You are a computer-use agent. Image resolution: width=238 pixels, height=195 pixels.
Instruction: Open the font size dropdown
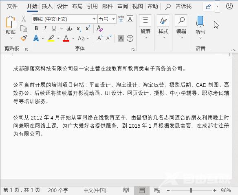[x=114, y=19]
